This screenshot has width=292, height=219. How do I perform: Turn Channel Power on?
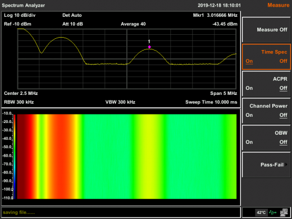249,115
